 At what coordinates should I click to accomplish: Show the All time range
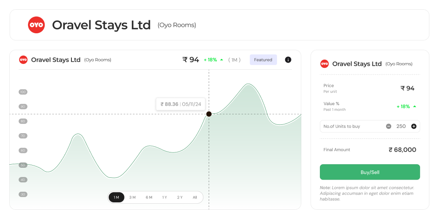[x=195, y=197]
